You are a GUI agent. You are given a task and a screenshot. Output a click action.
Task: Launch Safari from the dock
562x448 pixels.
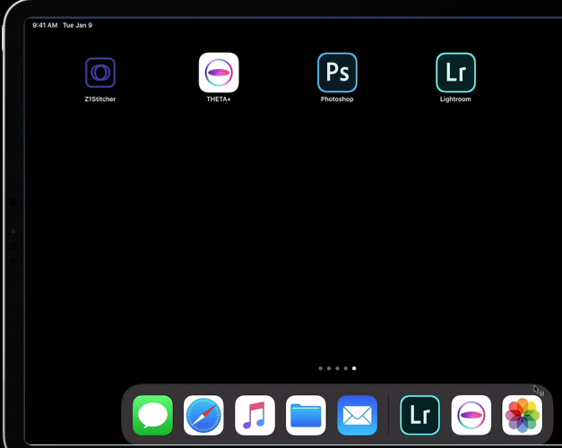coord(203,415)
